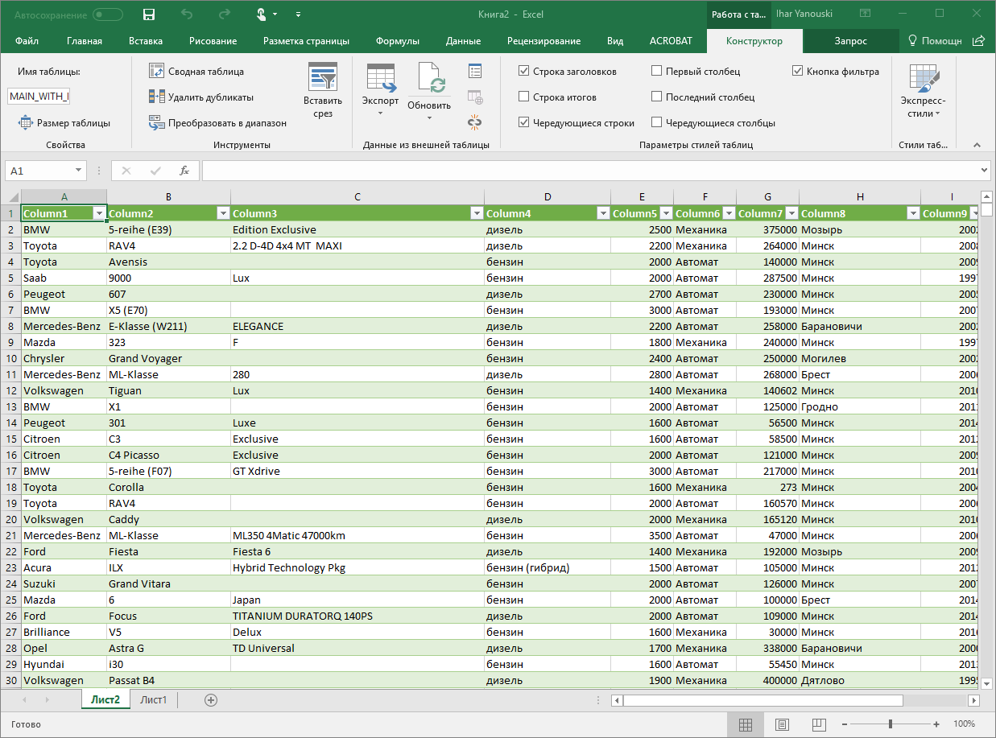996x738 pixels.
Task: Open the Name Box dropdown arrow
Action: pos(78,171)
